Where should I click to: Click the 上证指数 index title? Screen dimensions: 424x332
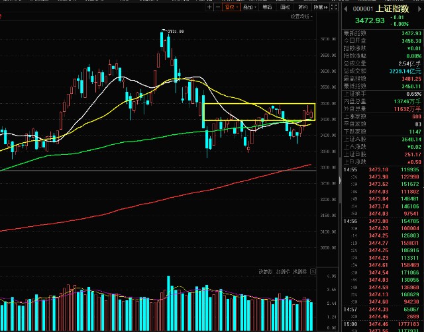tap(391, 9)
